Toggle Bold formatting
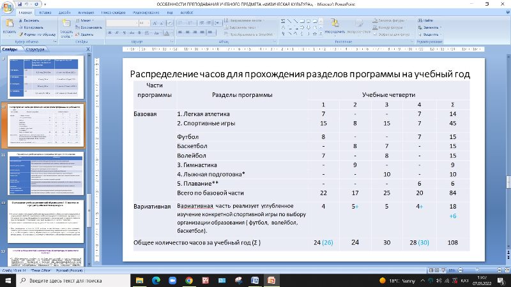The image size is (511, 287). point(110,33)
